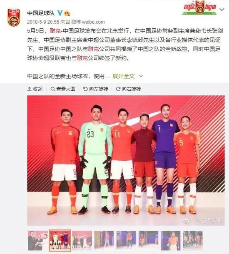Open the 国足加油 banner badge
Viewport: 229px width, 254px height.
[199, 8]
